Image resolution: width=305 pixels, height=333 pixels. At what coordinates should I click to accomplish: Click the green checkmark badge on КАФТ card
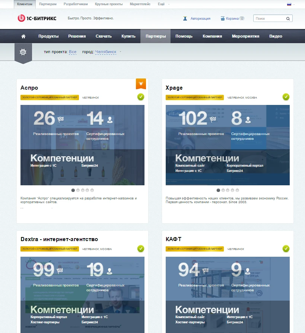click(286, 249)
